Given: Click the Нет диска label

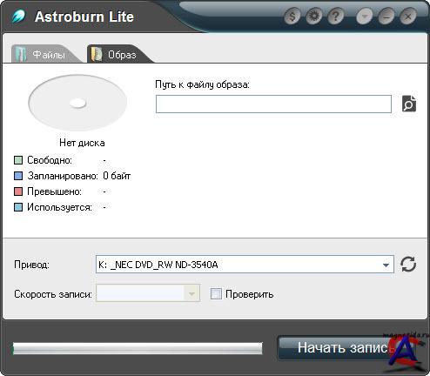Looking at the screenshot, I should (x=82, y=143).
